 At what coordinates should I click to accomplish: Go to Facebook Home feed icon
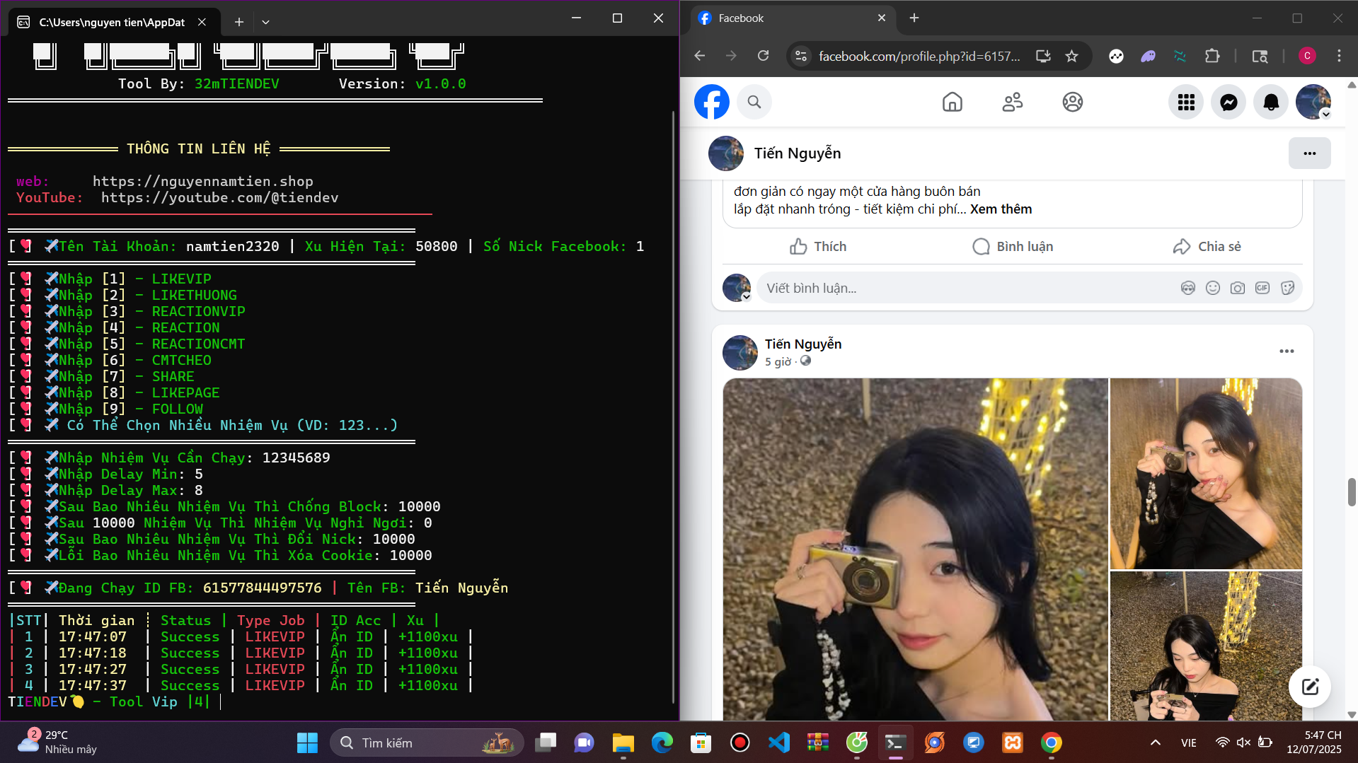953,102
